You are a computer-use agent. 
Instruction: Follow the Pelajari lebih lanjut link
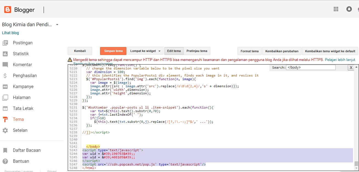340,60
